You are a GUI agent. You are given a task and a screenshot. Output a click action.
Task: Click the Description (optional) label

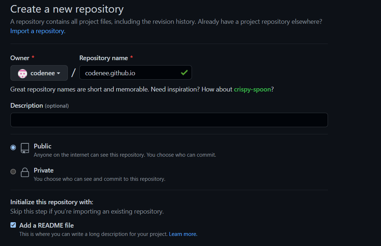pyautogui.click(x=39, y=106)
